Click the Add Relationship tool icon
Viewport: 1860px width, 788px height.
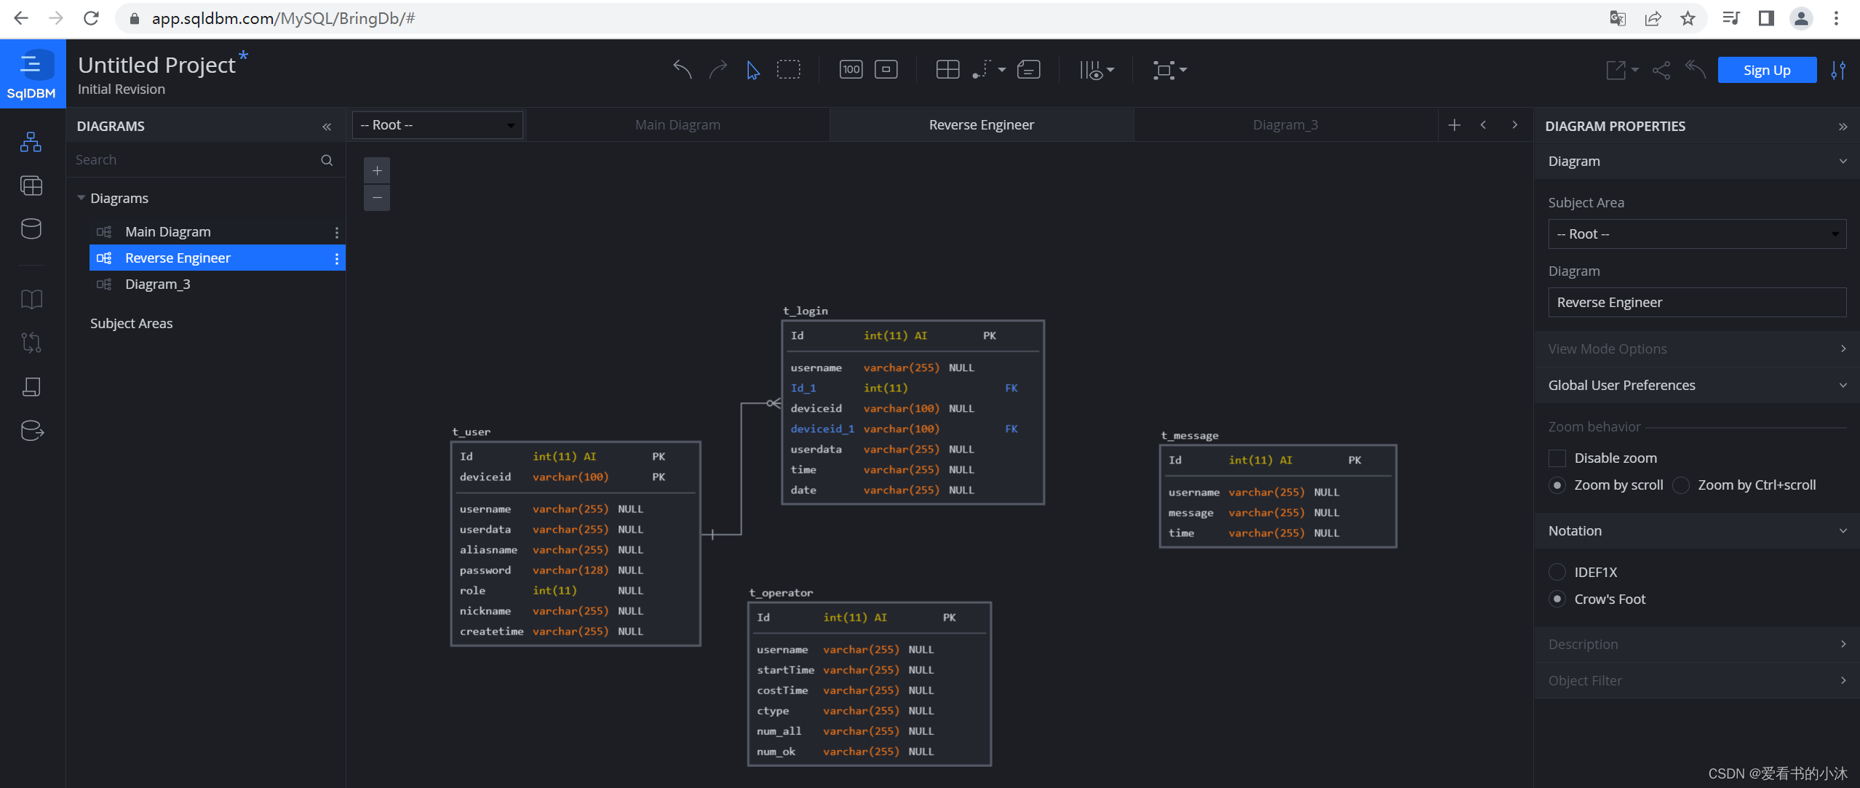[983, 70]
